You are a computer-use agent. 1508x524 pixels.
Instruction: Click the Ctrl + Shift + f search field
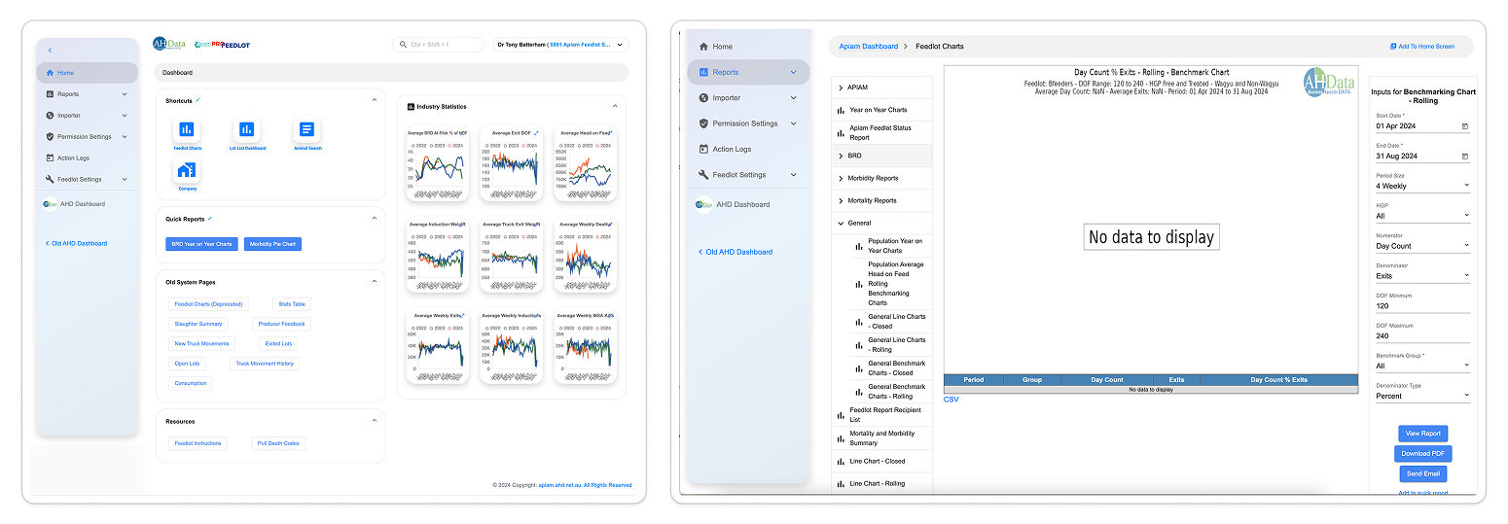(x=438, y=45)
